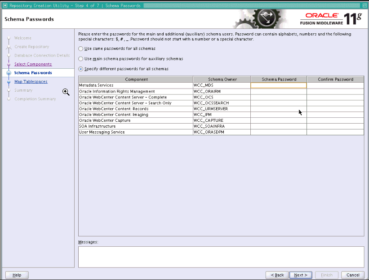Viewport: 369px width, 280px height.
Task: Click Confirm Password field for WCC_OCSSEARCH
Action: point(335,103)
